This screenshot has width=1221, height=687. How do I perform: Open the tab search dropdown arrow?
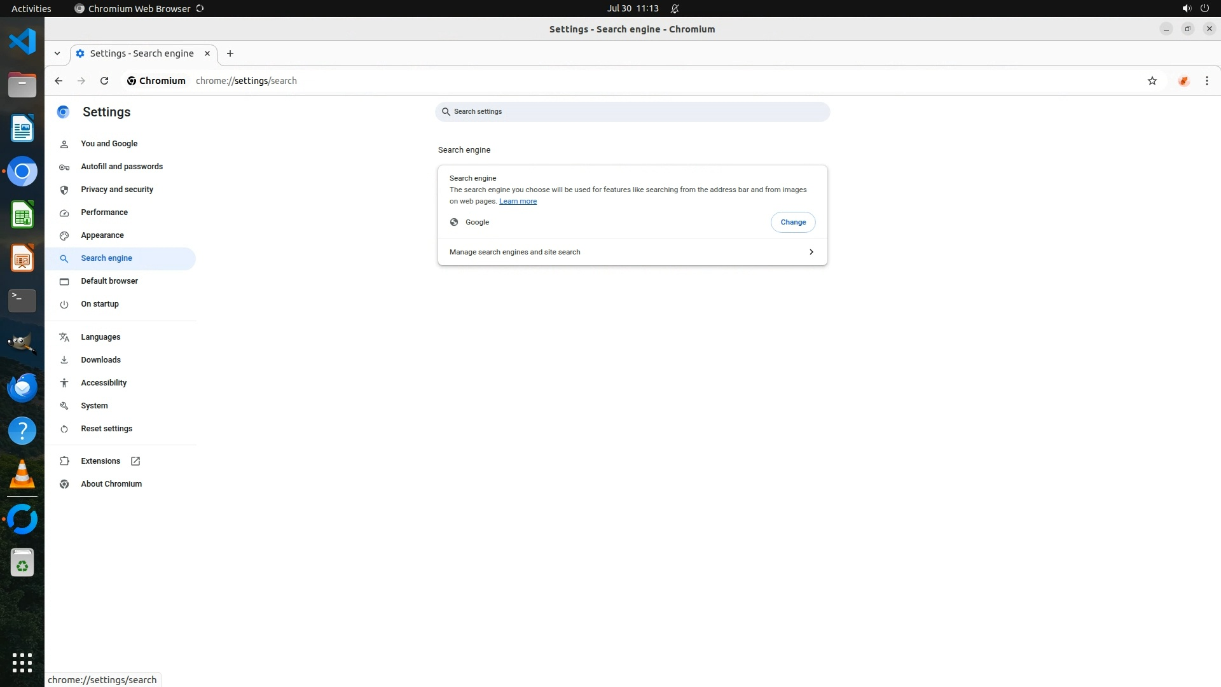pyautogui.click(x=57, y=53)
